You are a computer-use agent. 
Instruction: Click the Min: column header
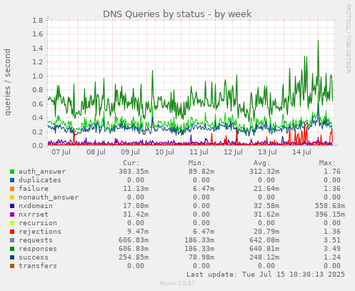tap(196, 163)
